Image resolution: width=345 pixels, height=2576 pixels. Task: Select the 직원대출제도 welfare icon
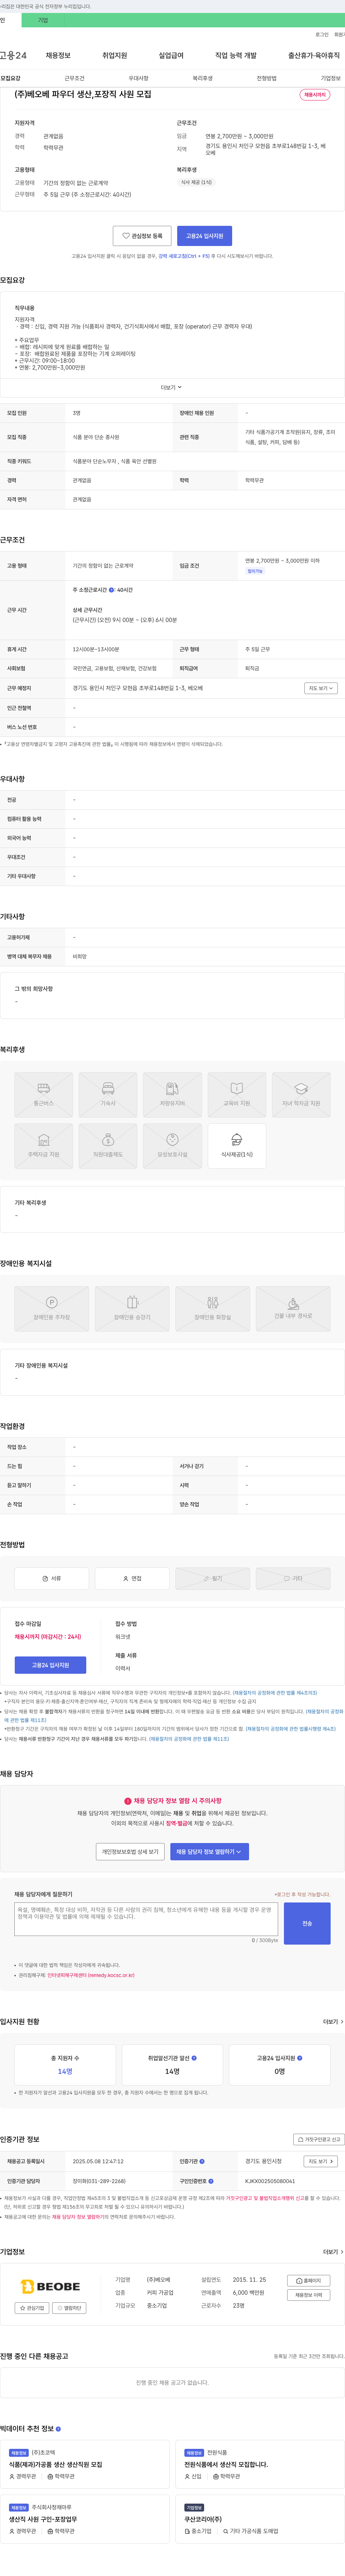click(108, 1146)
